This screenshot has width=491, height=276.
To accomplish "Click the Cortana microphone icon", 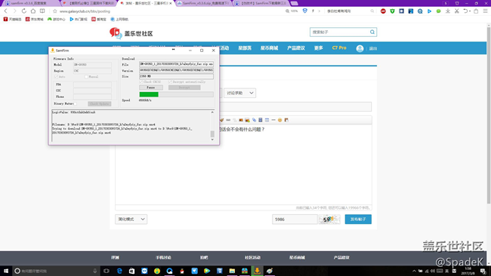I will pyautogui.click(x=95, y=271).
